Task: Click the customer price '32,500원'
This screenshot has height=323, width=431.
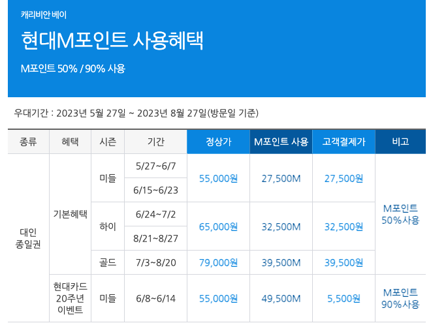Action: 344,227
